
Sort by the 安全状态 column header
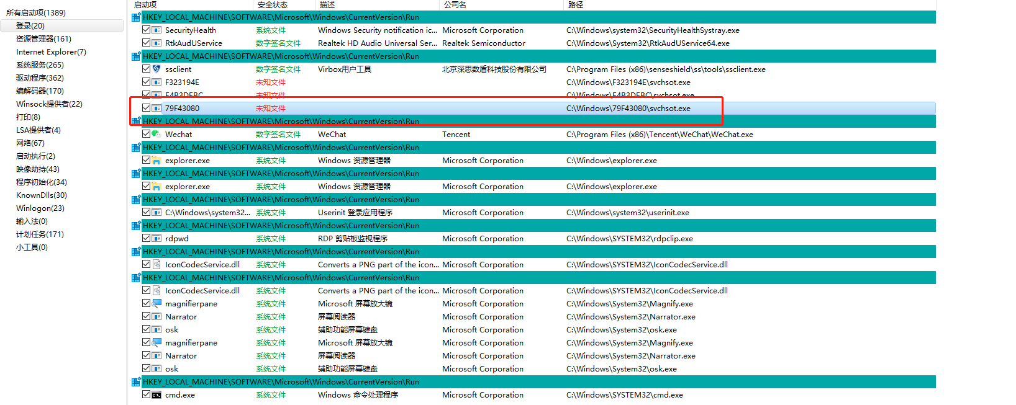pos(273,4)
